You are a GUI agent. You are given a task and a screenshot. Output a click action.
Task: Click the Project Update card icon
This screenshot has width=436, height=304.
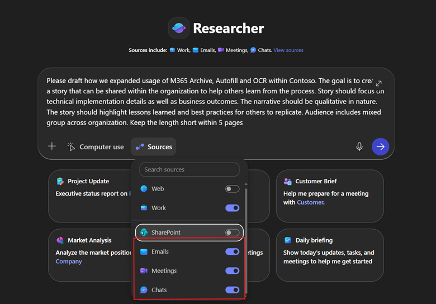(x=60, y=181)
